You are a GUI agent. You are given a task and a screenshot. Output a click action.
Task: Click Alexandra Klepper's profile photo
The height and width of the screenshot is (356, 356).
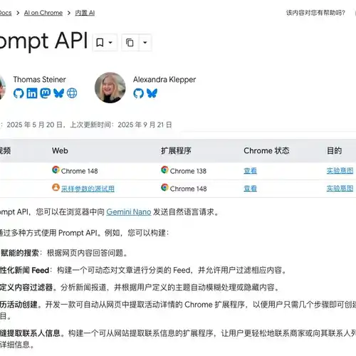coord(110,88)
